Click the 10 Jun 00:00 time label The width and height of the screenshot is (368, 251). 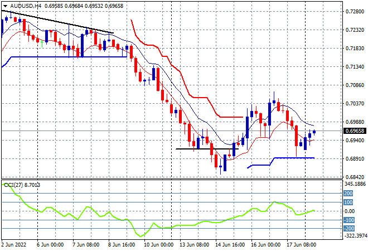tap(158, 245)
